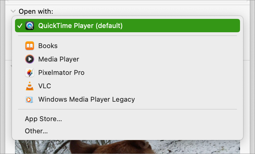Select Pixelmator Pro menu entry
Image resolution: width=255 pixels, height=154 pixels.
pyautogui.click(x=127, y=72)
